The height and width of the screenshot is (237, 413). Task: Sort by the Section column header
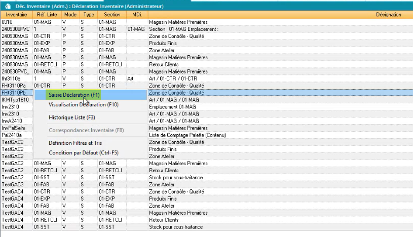112,15
